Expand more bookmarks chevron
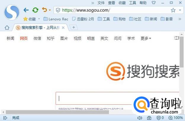Image resolution: width=185 pixels, height=121 pixels. [180, 19]
